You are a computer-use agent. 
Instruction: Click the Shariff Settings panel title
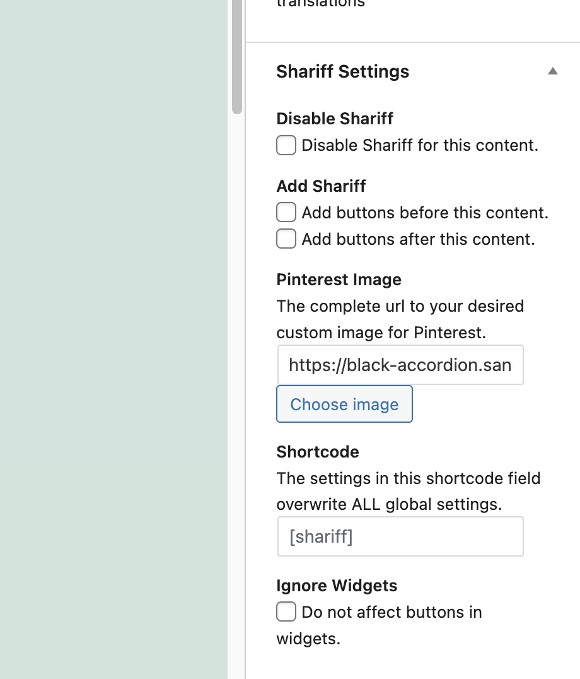[x=342, y=71]
